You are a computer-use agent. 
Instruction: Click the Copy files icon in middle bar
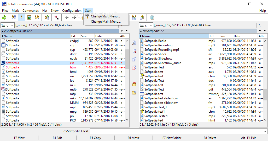134,59
